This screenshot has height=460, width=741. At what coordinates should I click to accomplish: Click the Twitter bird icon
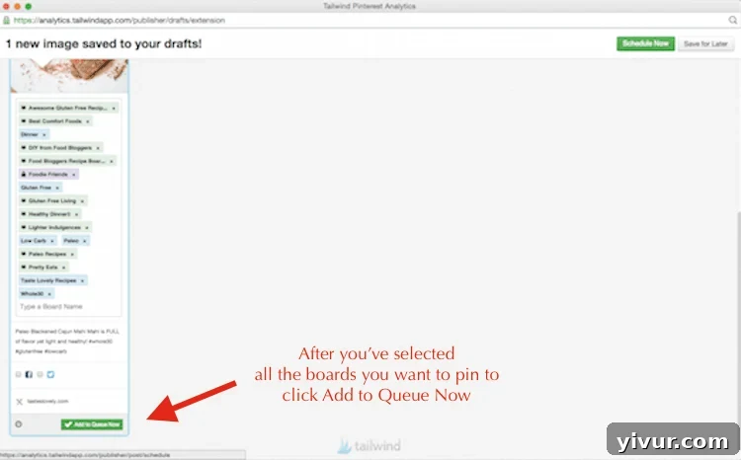click(x=50, y=374)
